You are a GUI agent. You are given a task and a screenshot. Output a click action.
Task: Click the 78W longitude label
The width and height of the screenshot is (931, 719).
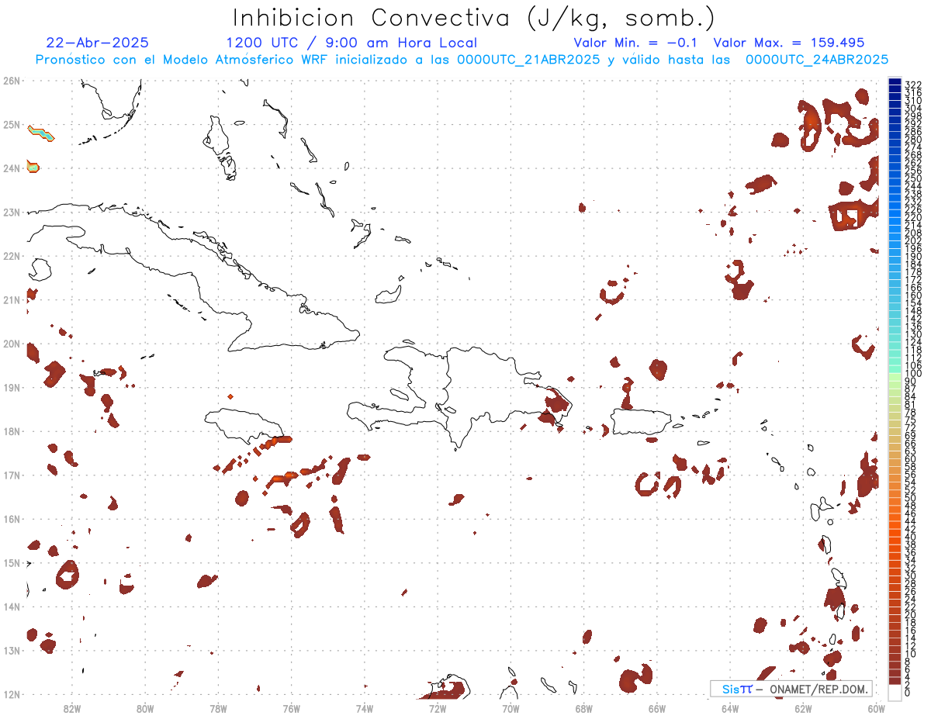tap(218, 707)
